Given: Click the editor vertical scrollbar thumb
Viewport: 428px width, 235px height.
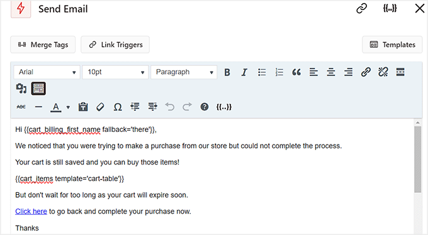Looking at the screenshot, I should [x=418, y=160].
